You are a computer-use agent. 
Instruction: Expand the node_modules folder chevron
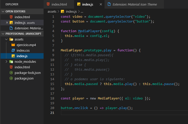(x=6, y=61)
